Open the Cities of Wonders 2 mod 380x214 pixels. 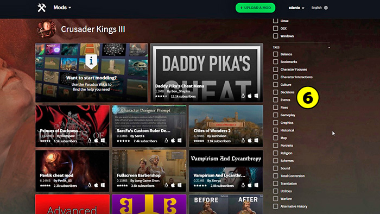226,126
